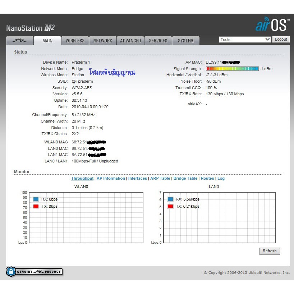Viewport: 294px width, 294px height.
Task: Click the airOS logo
Action: coord(272,24)
